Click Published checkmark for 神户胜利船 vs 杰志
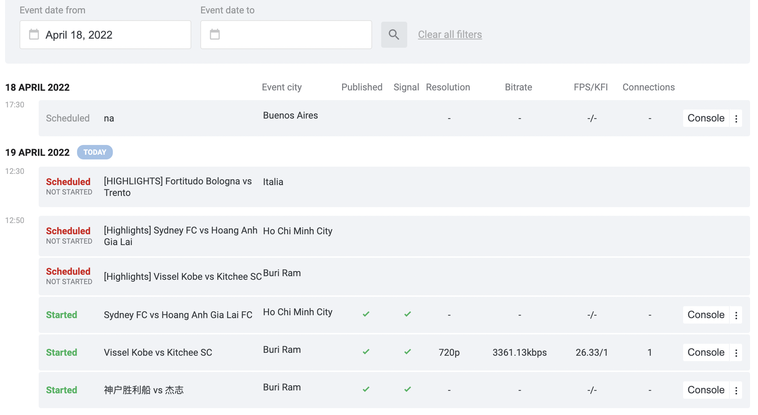 click(x=366, y=389)
